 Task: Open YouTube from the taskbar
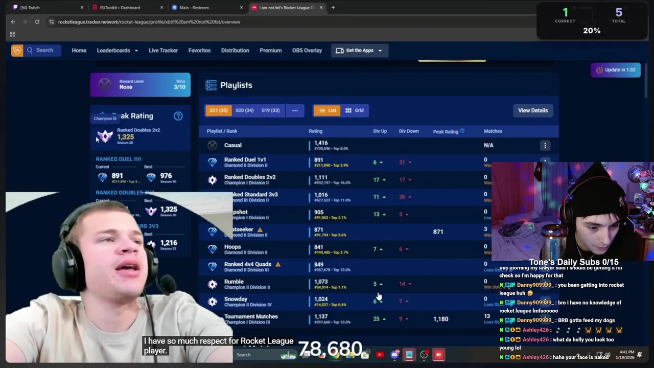380,355
